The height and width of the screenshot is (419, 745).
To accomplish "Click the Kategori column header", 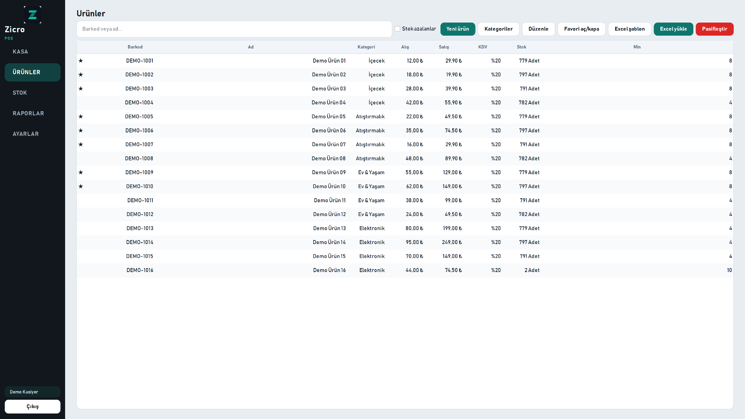I will (366, 47).
